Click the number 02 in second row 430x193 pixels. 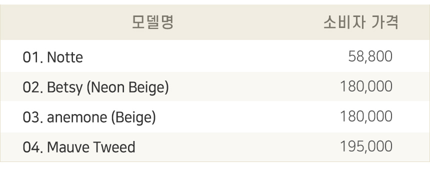coord(31,87)
